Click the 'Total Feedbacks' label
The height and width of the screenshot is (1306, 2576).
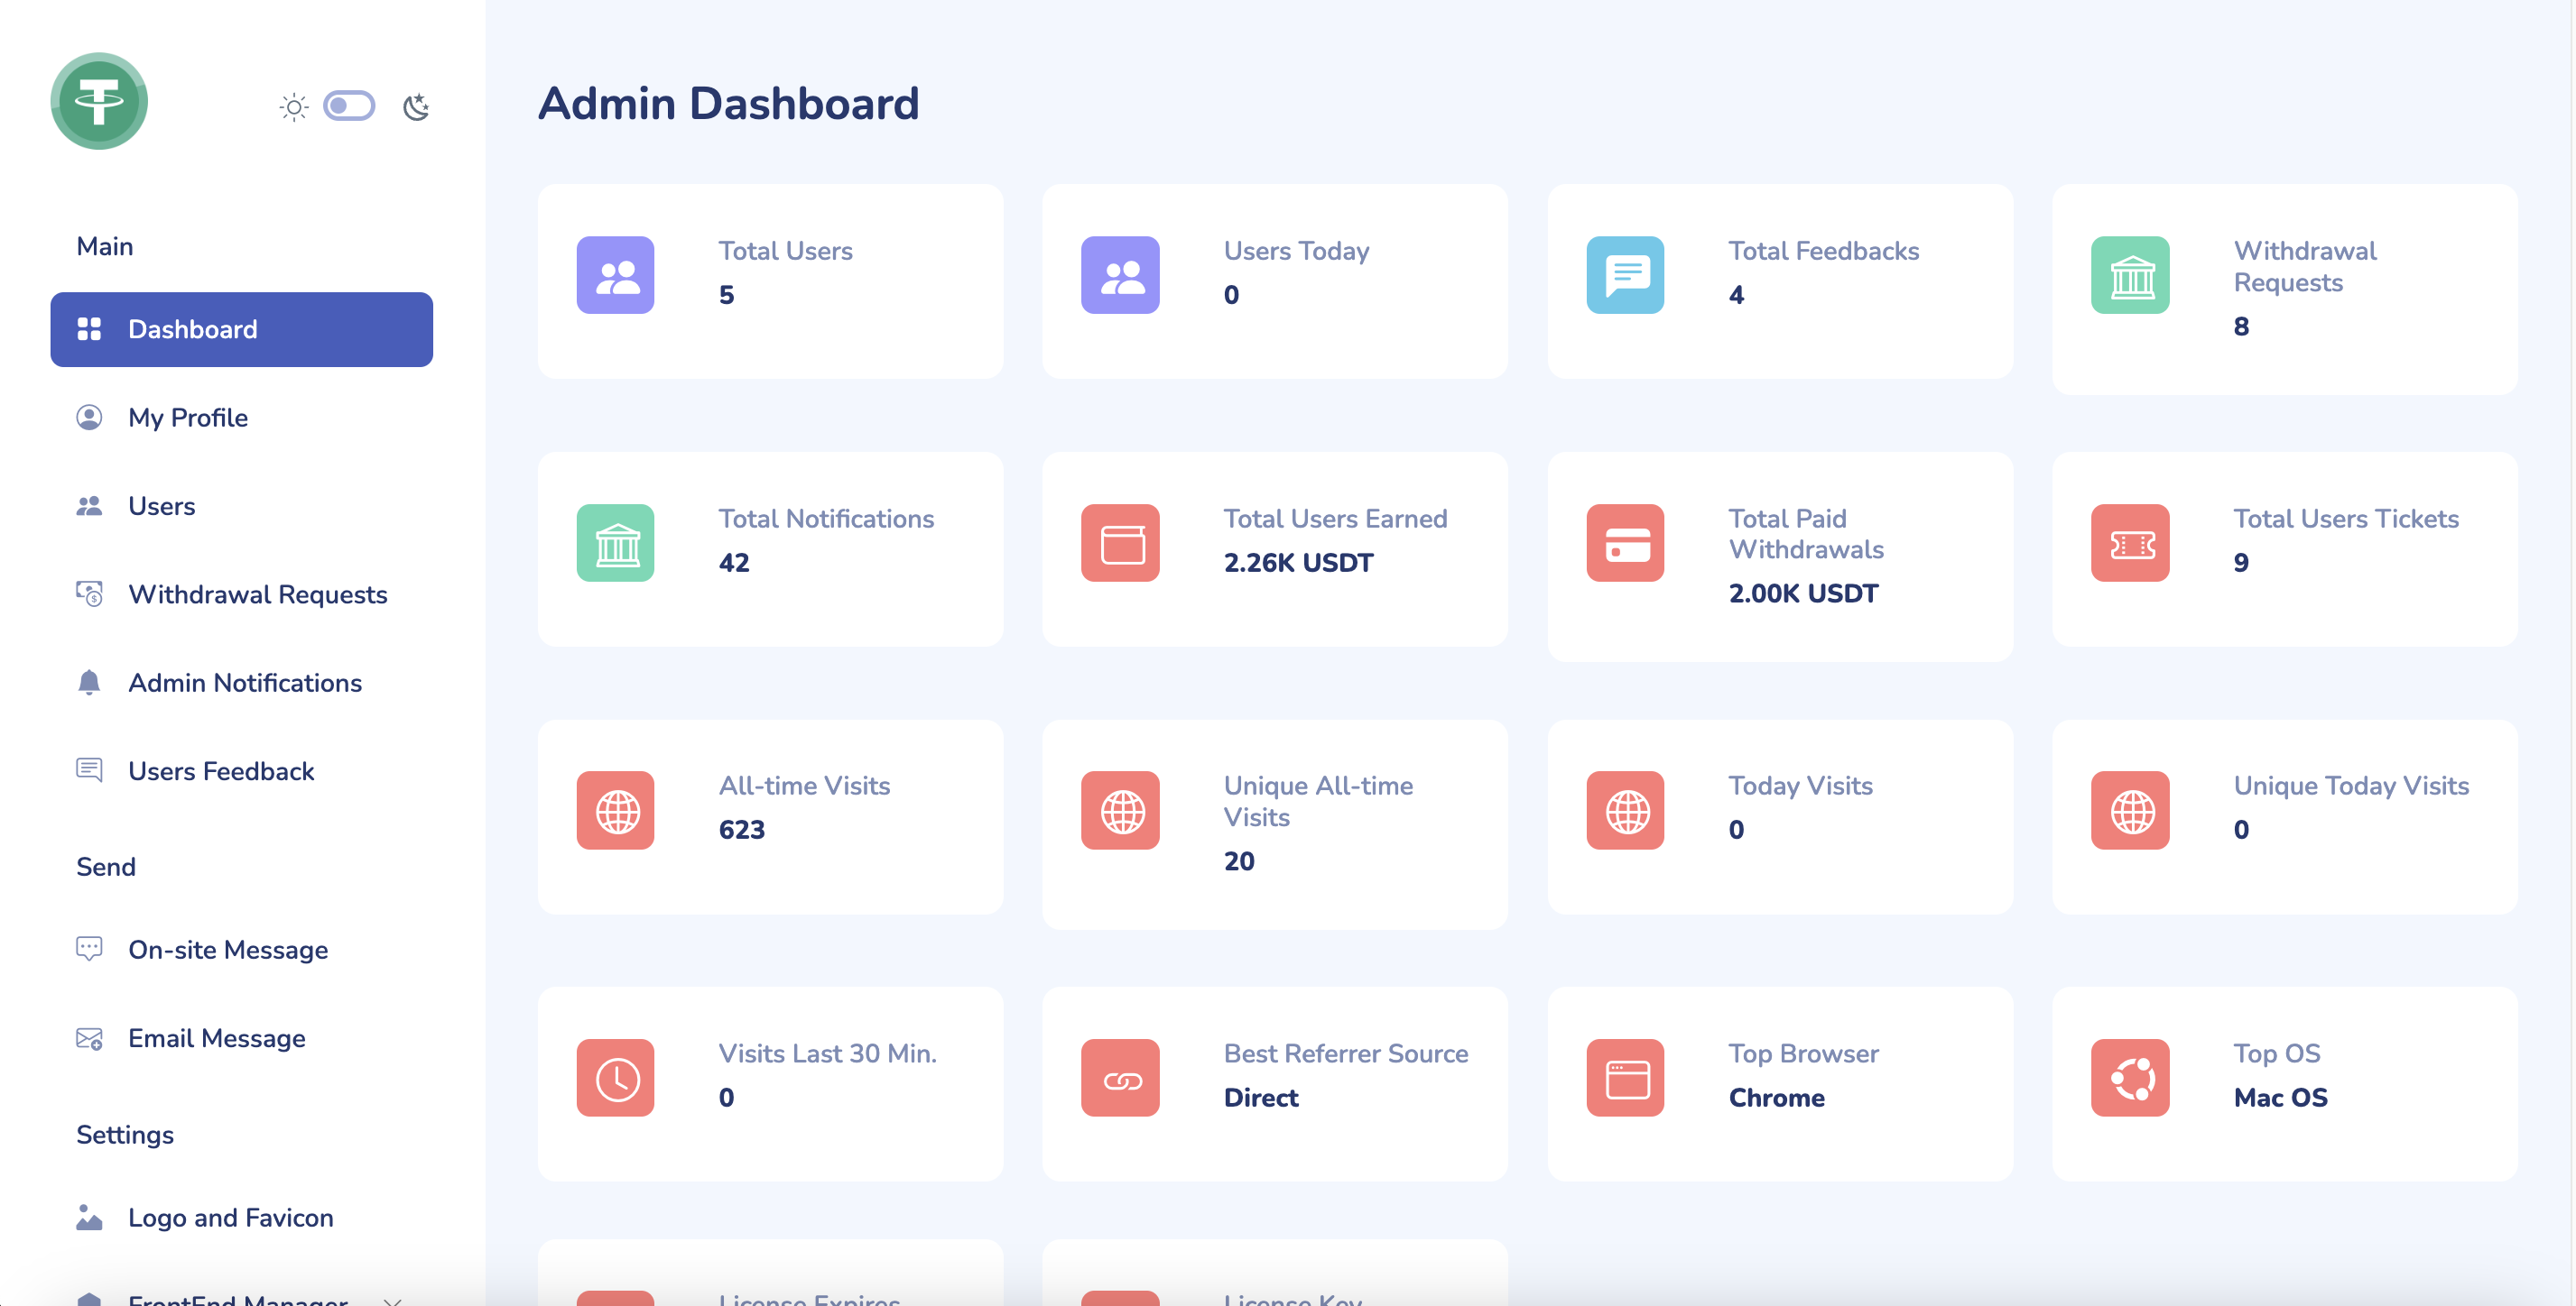(x=1823, y=251)
